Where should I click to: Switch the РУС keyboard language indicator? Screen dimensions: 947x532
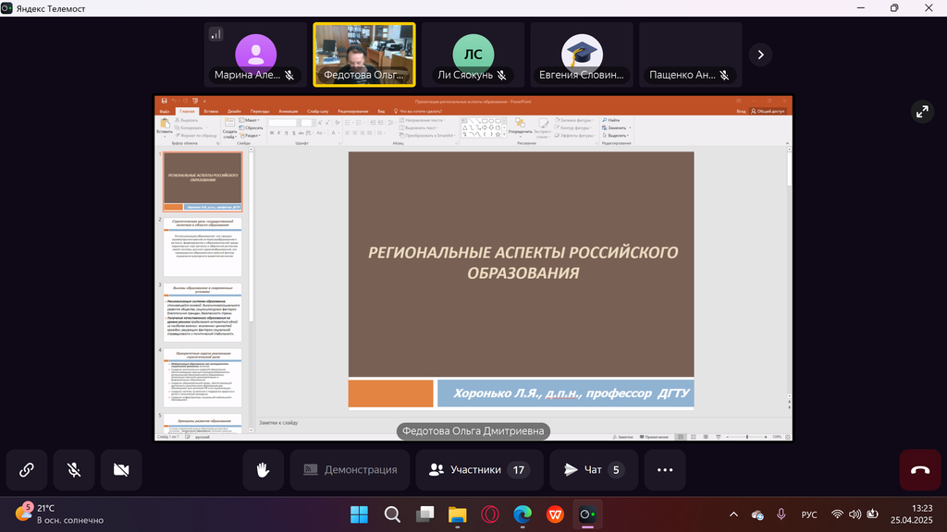[809, 514]
